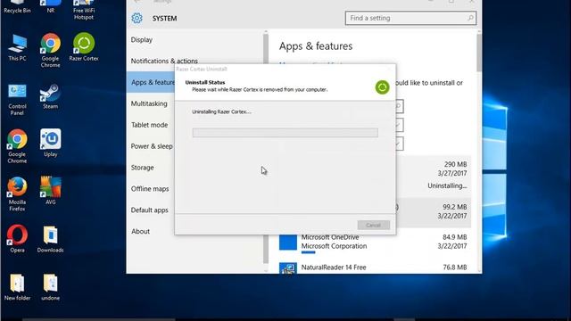Select the Microsoft OneDrive app icon
Screen dimensions: 571x321
[x=288, y=242]
